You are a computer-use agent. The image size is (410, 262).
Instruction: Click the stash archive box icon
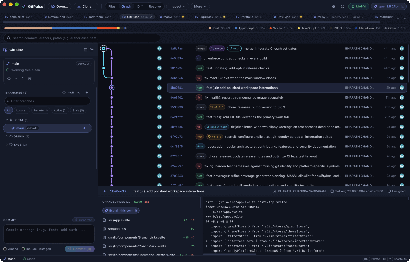[29, 79]
